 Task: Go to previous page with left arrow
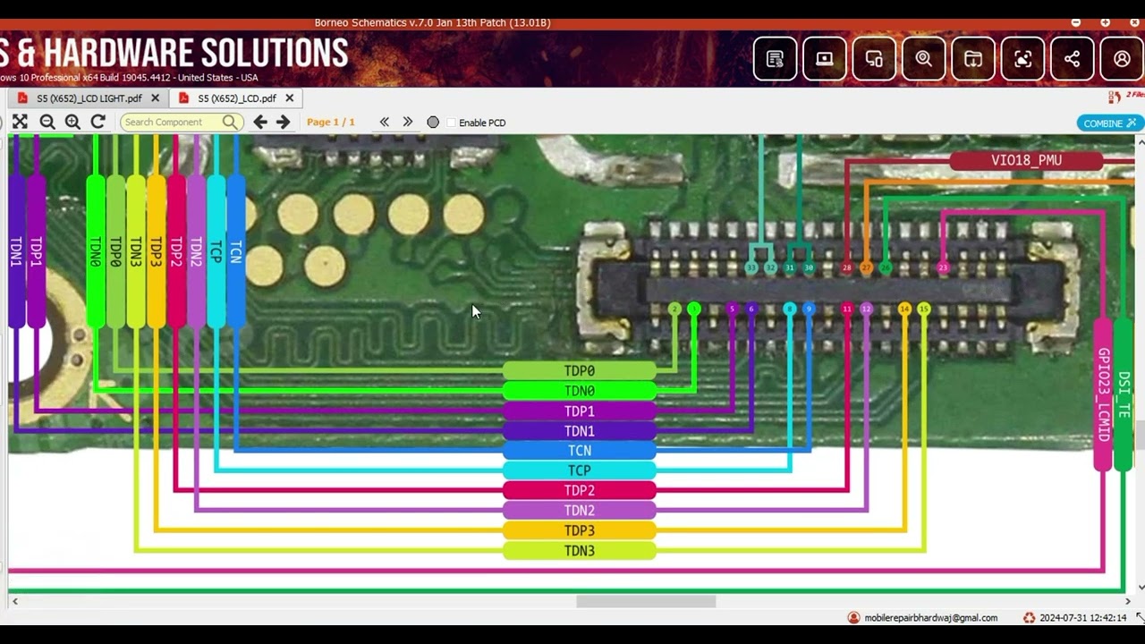point(260,122)
